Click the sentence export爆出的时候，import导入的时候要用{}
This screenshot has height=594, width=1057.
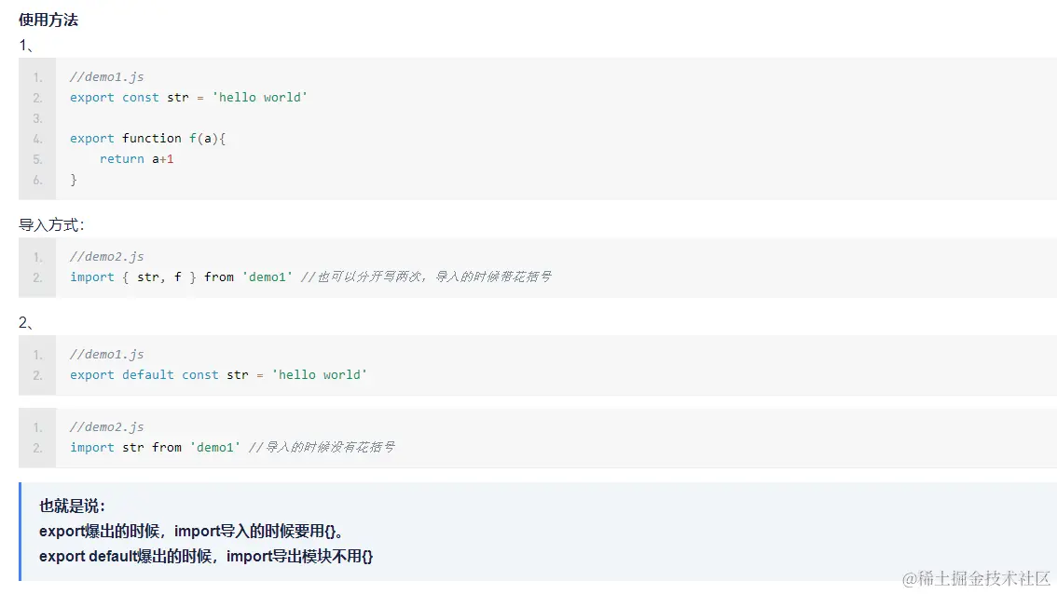(191, 532)
